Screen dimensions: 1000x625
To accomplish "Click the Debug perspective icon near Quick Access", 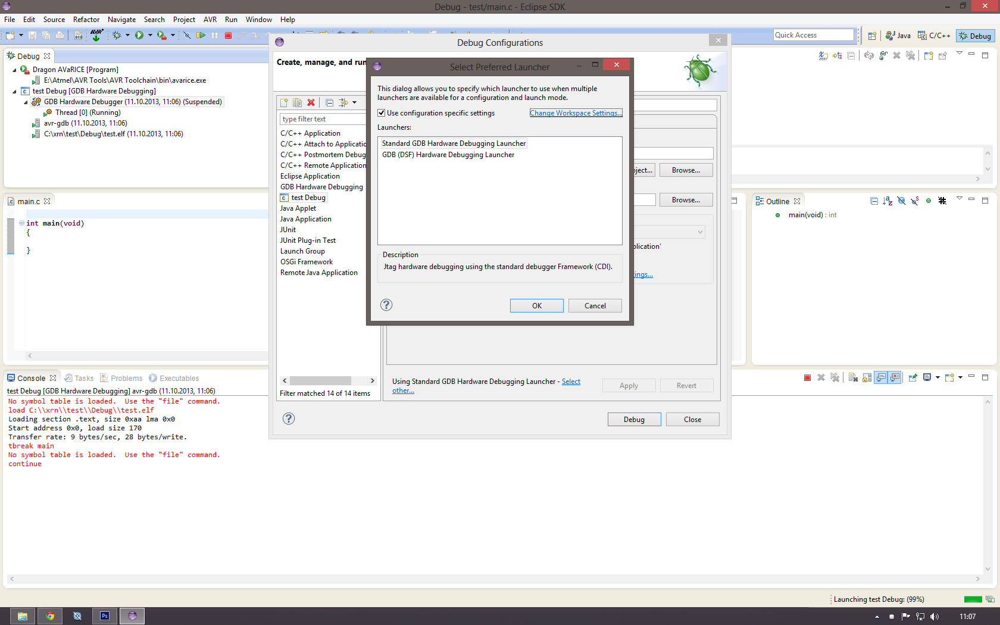I will pyautogui.click(x=974, y=36).
